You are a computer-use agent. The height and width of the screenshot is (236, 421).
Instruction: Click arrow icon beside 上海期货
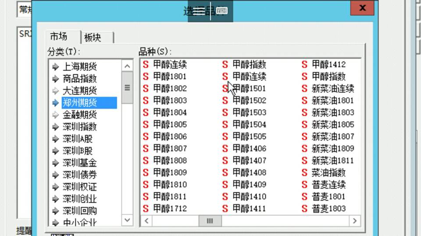click(55, 66)
